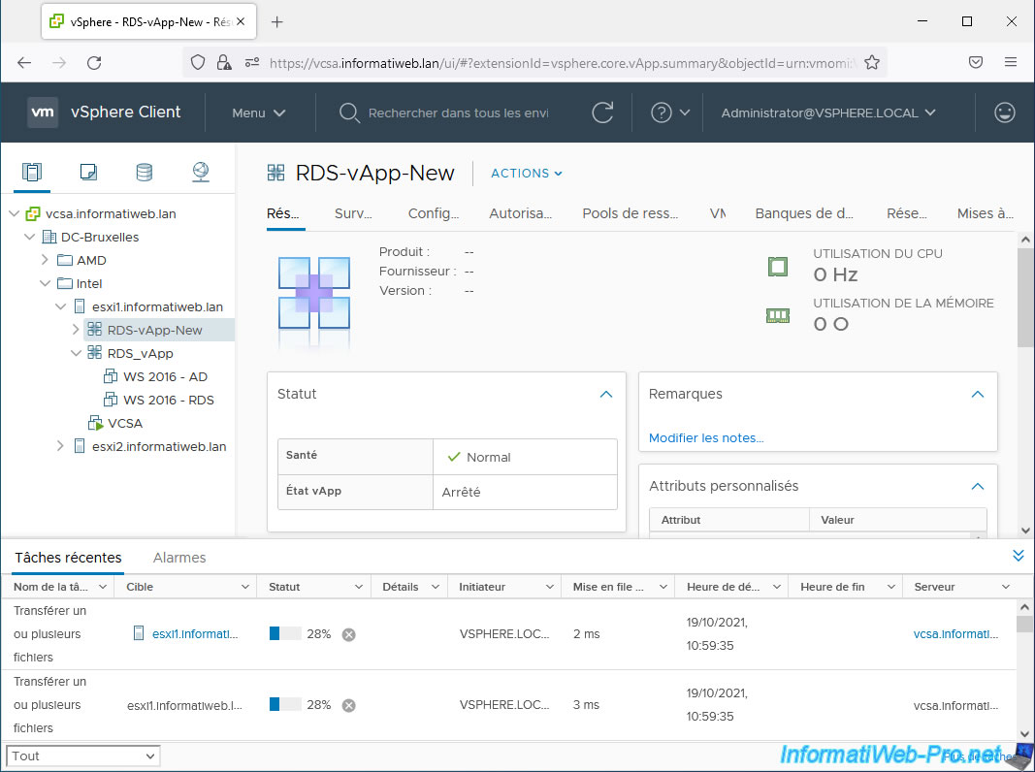
Task: Collapse the Statut card
Action: [x=606, y=394]
